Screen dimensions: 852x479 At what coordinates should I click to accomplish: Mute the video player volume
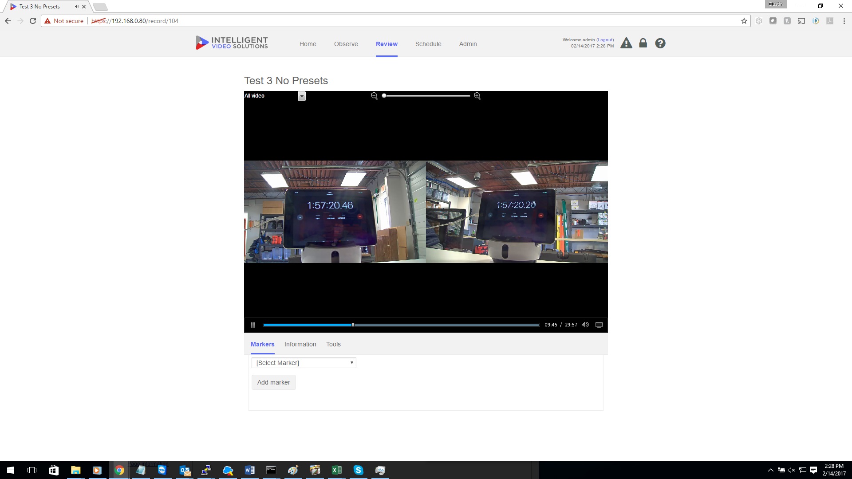(585, 325)
